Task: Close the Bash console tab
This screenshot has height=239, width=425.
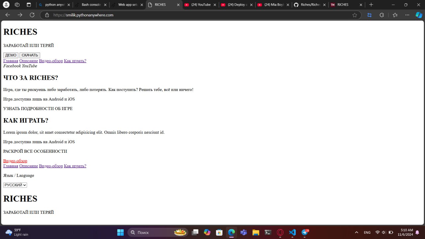Action: pos(105,5)
